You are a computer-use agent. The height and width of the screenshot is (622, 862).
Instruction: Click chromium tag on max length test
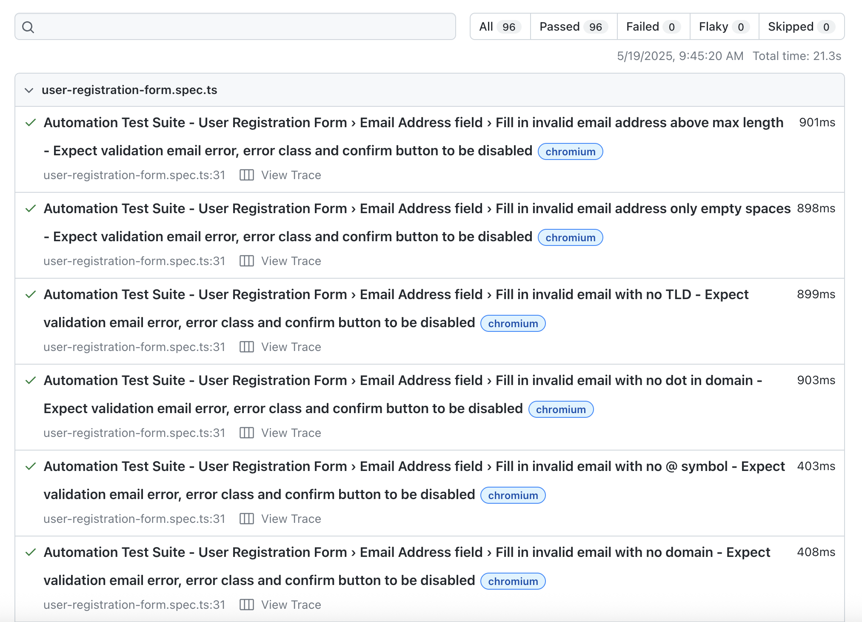570,152
